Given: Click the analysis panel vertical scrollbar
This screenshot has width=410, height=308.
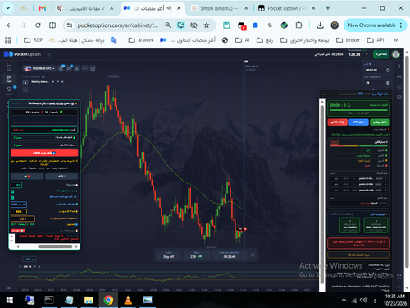Looking at the screenshot, I should 322,195.
